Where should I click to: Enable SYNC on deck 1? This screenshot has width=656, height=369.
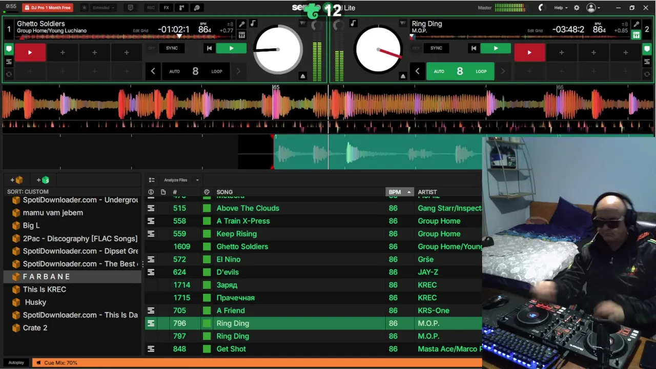click(172, 48)
